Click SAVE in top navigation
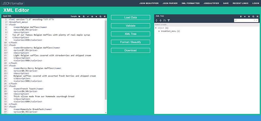This screenshot has height=121, width=261. (226, 3)
